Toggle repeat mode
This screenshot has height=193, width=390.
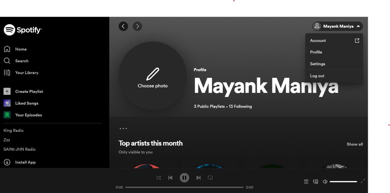pos(210,178)
